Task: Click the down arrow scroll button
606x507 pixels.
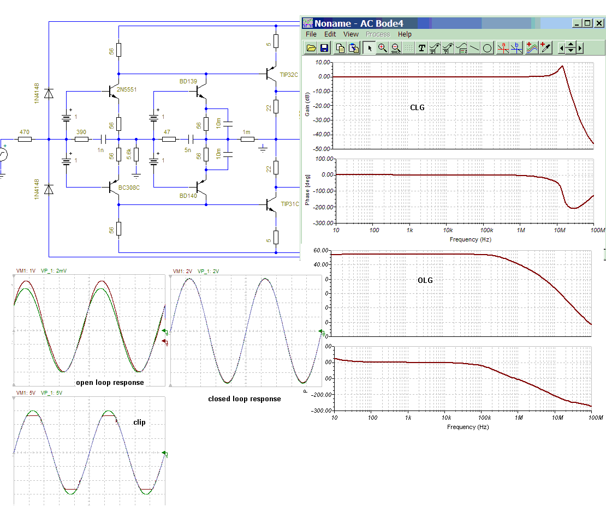Action: (571, 51)
